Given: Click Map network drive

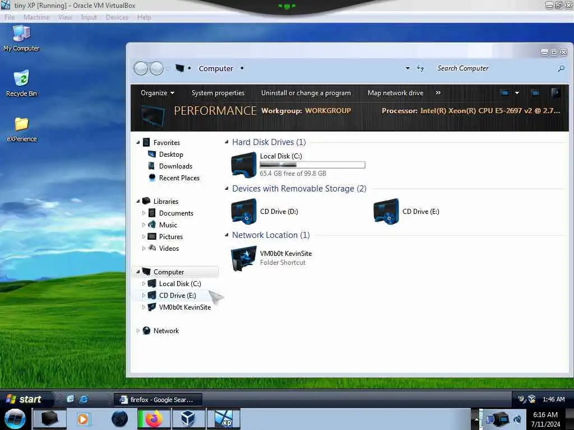Looking at the screenshot, I should pos(395,93).
